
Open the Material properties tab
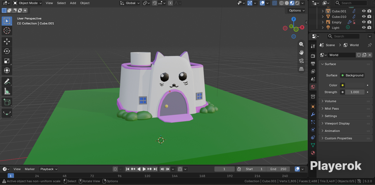pyautogui.click(x=313, y=153)
